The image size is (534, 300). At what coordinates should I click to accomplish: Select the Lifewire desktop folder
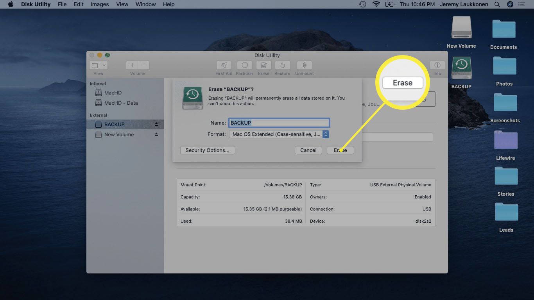[x=505, y=140]
